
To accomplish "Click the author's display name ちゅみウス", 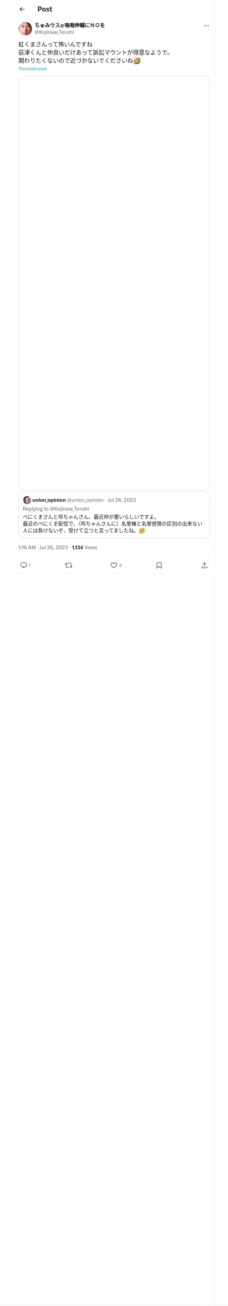I will tap(70, 25).
